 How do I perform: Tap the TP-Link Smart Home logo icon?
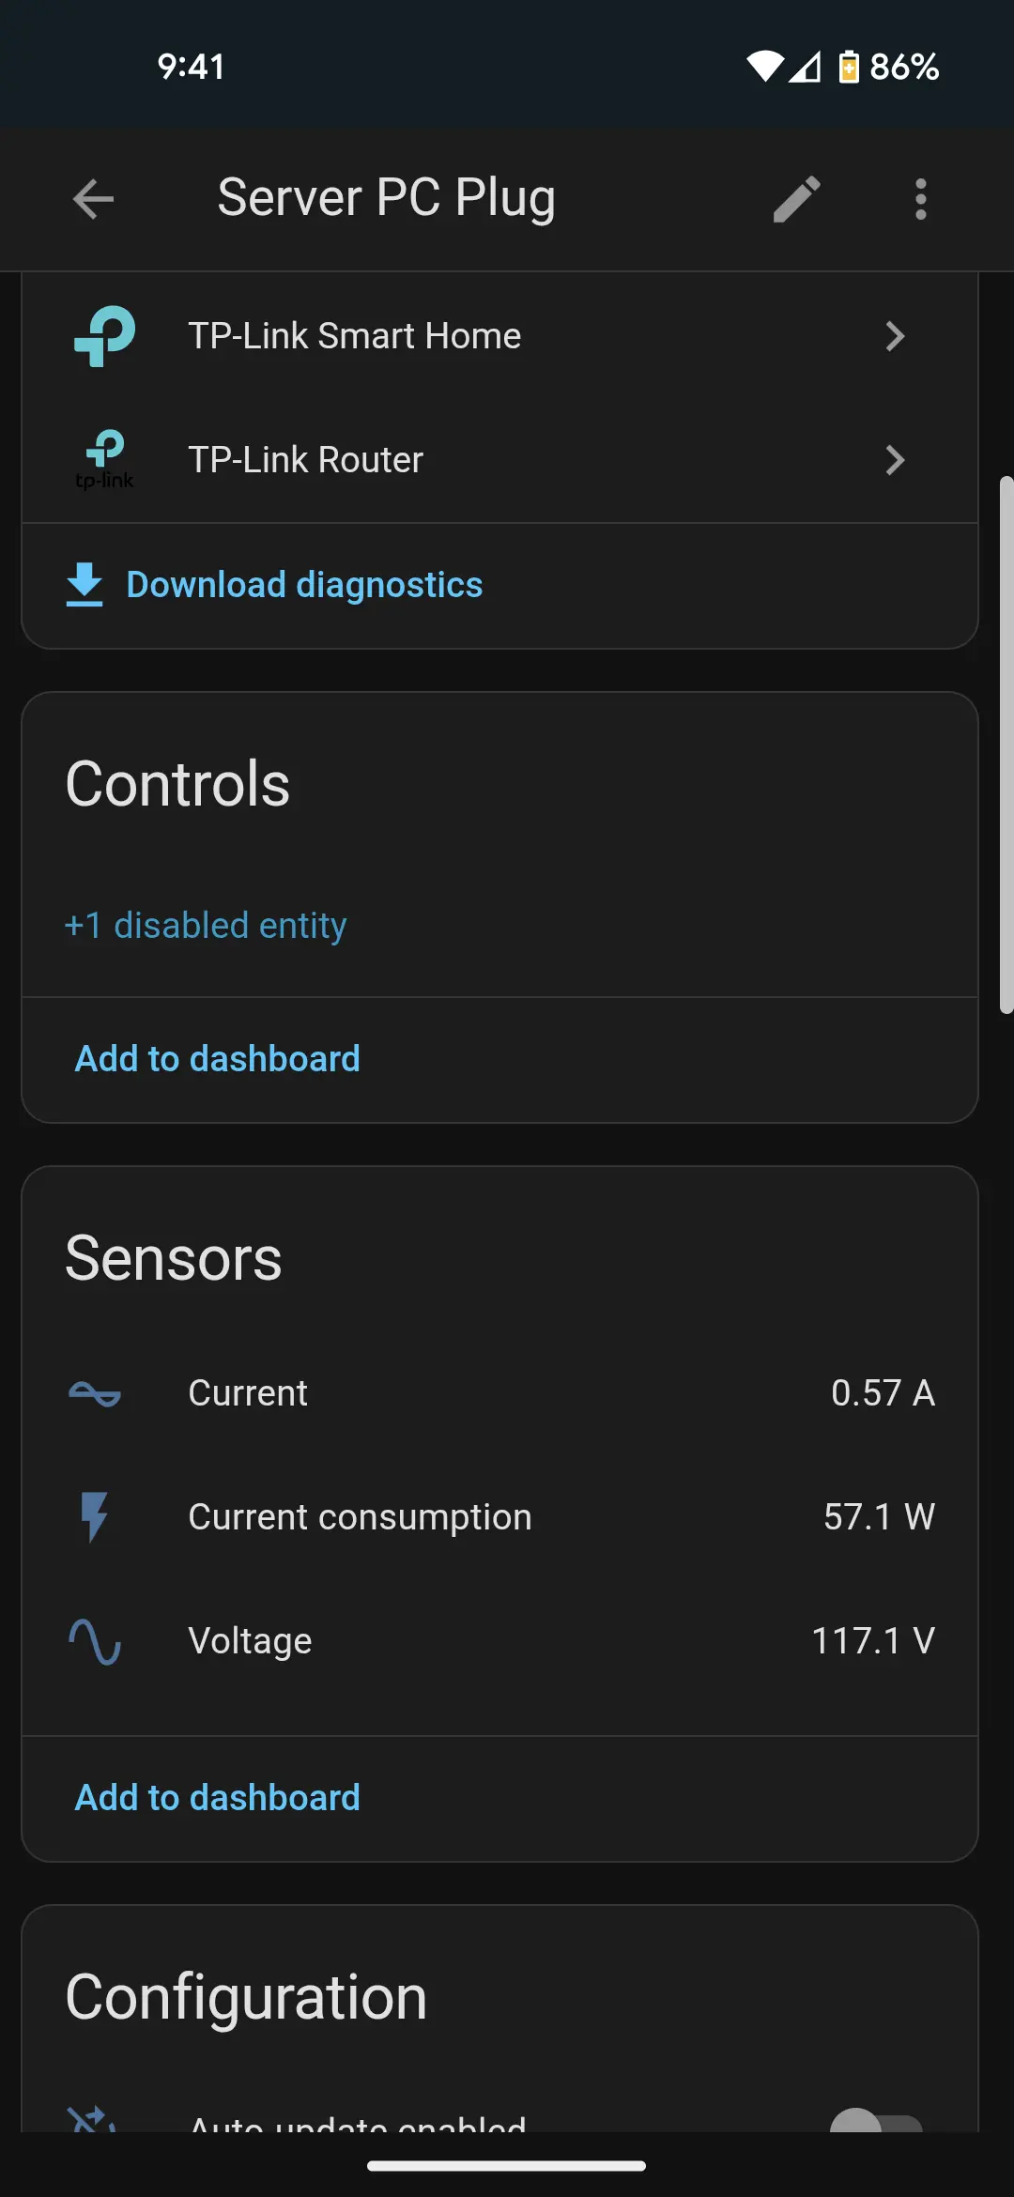pos(104,336)
